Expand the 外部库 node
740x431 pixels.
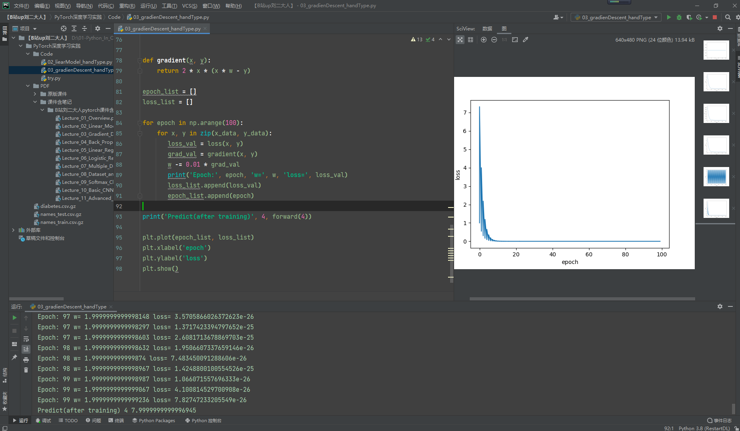(x=14, y=230)
